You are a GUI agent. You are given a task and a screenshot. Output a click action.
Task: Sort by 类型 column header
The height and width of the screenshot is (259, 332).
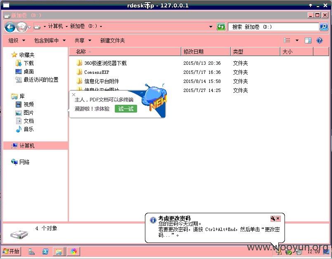click(x=255, y=52)
